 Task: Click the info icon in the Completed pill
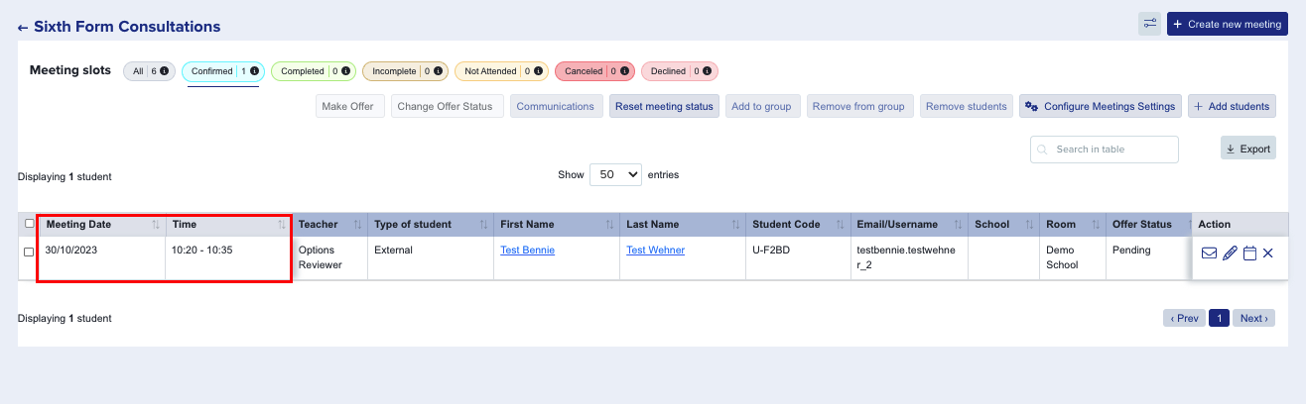346,71
